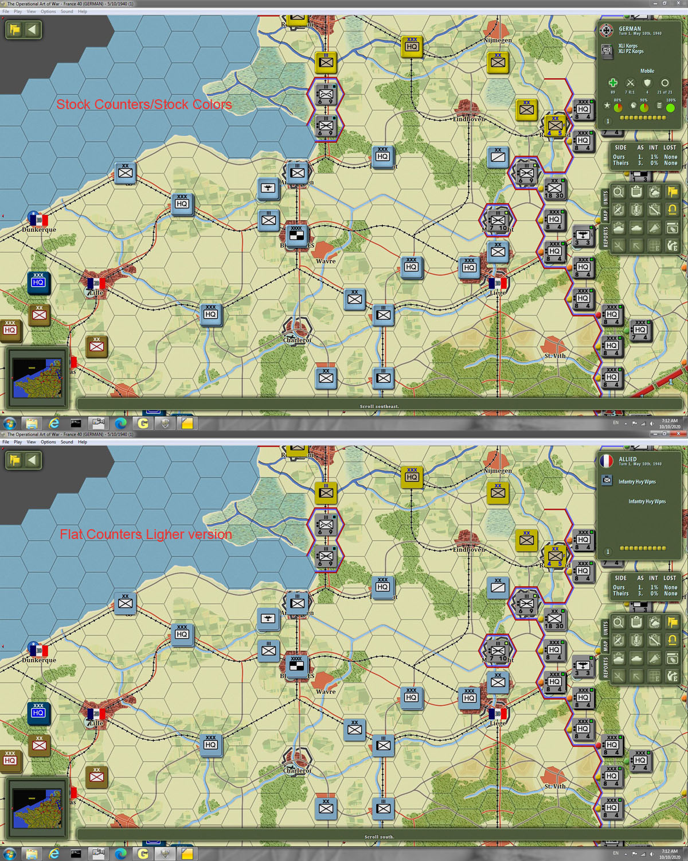This screenshot has width=688, height=861.
Task: Click Infantry Hvy Wpns unit icon in Allied panel
Action: coord(607,480)
